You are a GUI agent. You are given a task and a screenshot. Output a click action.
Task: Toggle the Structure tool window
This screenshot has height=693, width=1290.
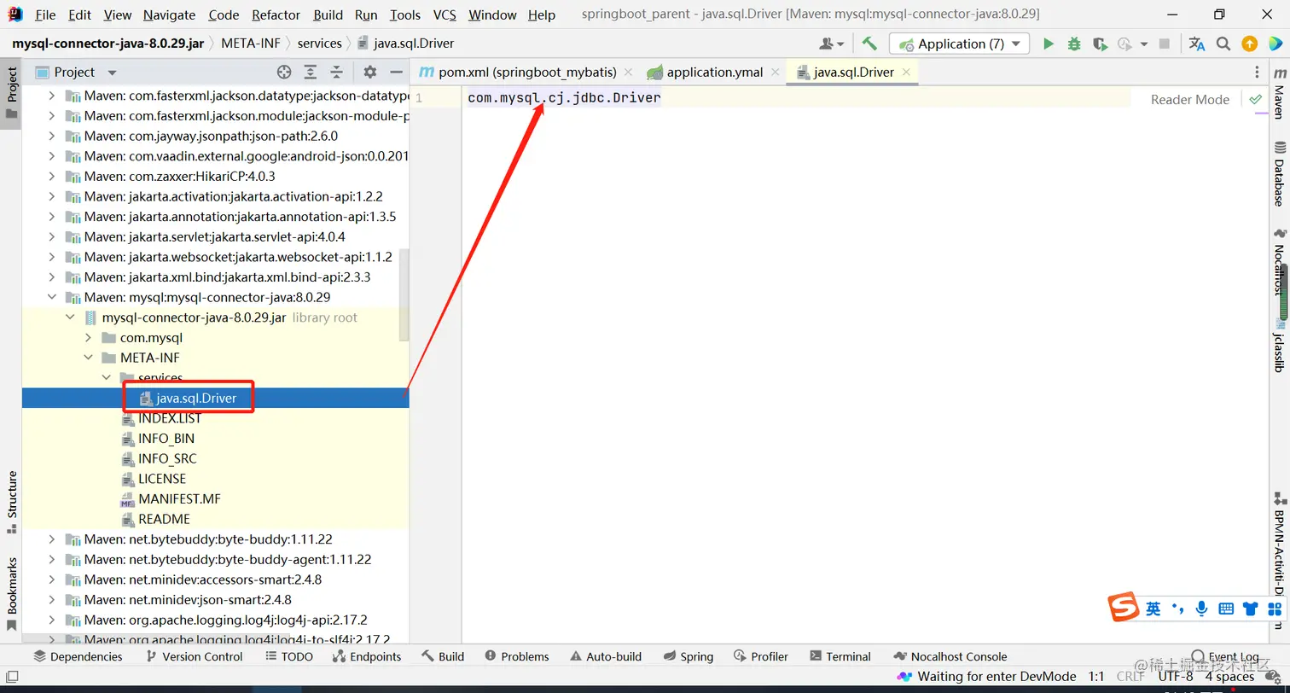12,502
